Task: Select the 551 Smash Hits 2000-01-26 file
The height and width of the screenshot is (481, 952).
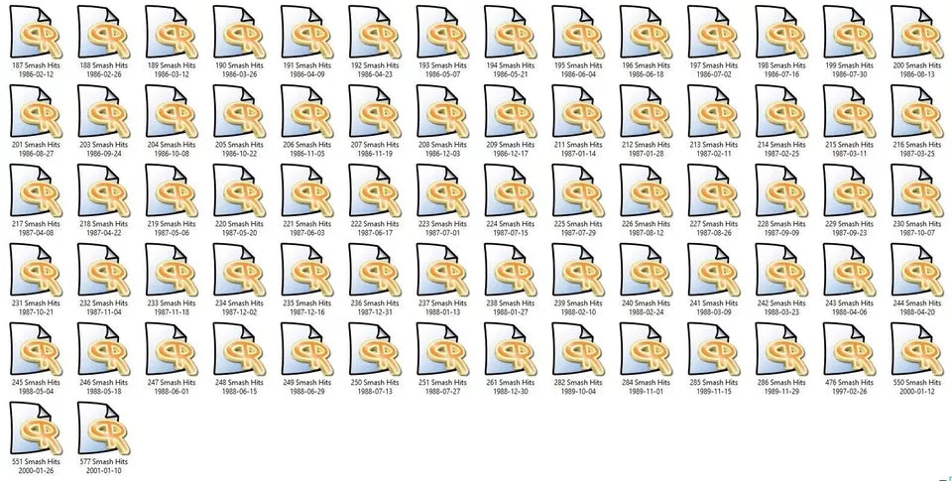Action: pos(36,428)
